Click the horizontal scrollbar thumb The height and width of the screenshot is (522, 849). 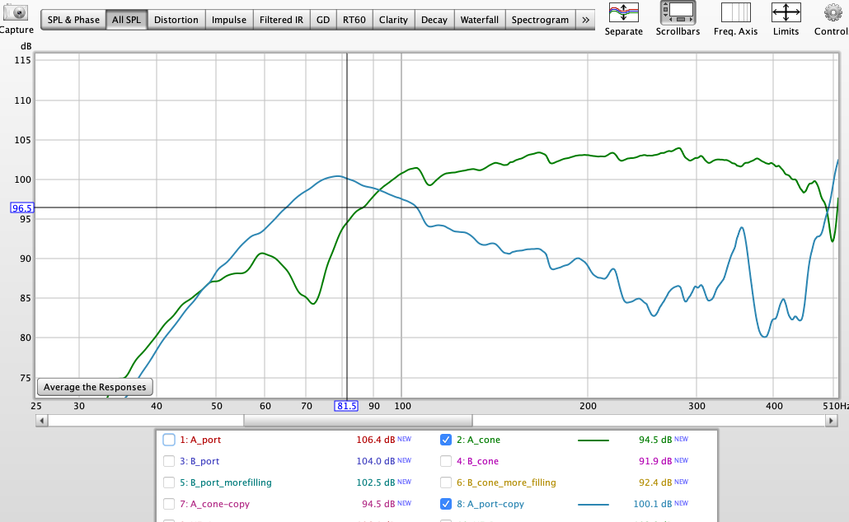[x=358, y=420]
